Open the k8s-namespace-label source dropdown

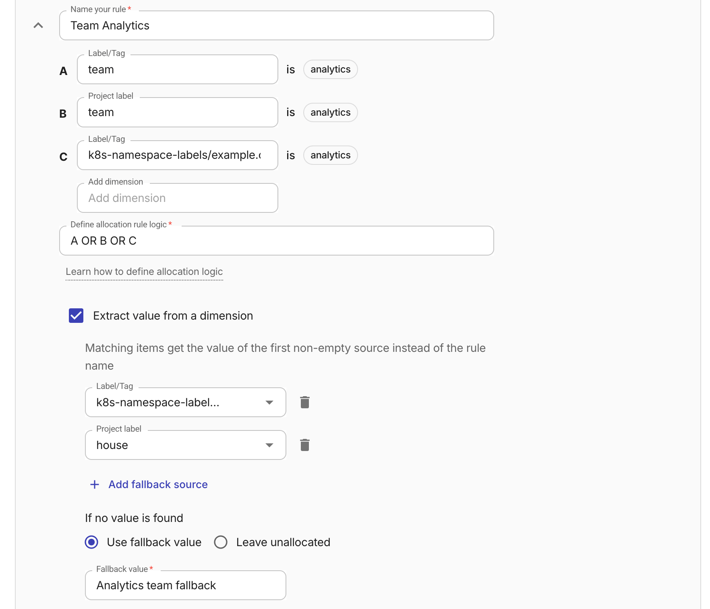[x=186, y=402]
